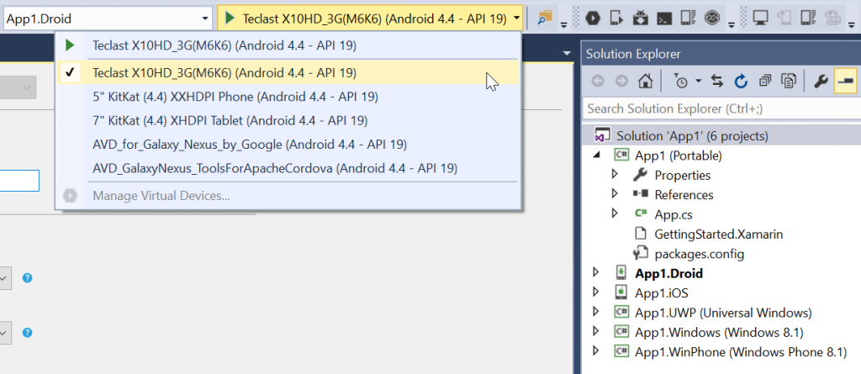Click Solution Explorer Forward arrow
Screen dimensions: 861x374
(621, 82)
